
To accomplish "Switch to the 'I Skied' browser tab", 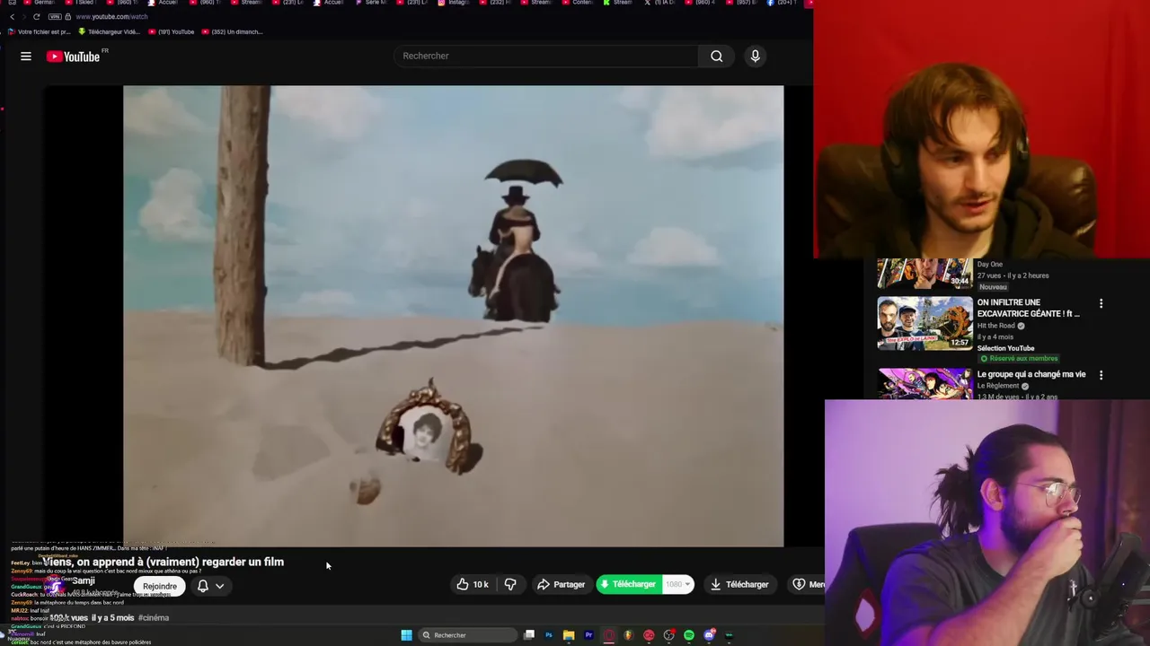I will pyautogui.click(x=82, y=3).
